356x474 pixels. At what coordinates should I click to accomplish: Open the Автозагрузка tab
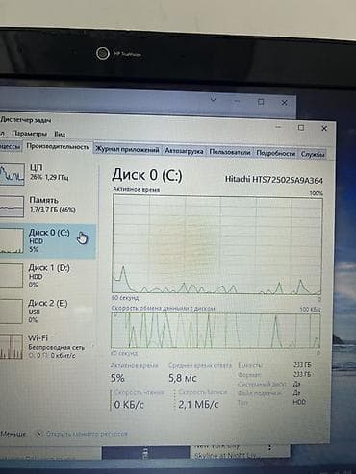pos(184,151)
